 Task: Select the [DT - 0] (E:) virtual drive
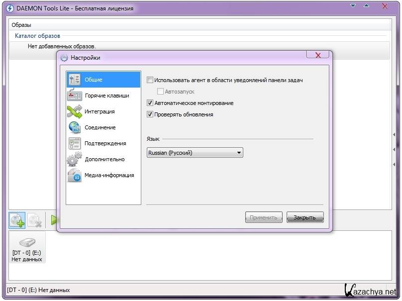(x=27, y=247)
